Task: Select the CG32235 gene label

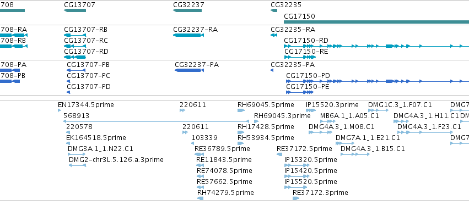Action: (x=286, y=5)
